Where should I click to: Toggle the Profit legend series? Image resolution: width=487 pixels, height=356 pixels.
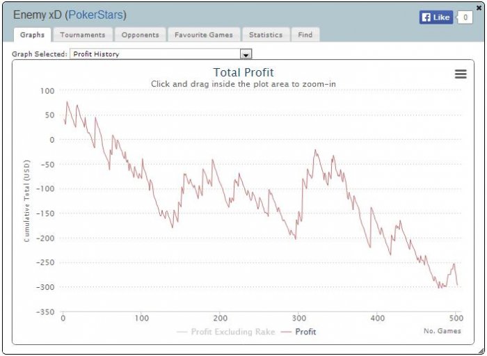pos(298,332)
